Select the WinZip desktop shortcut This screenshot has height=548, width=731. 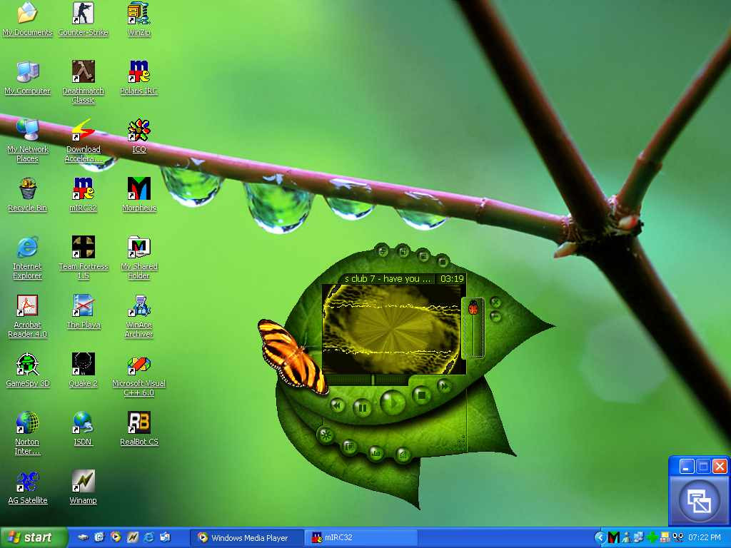(139, 19)
